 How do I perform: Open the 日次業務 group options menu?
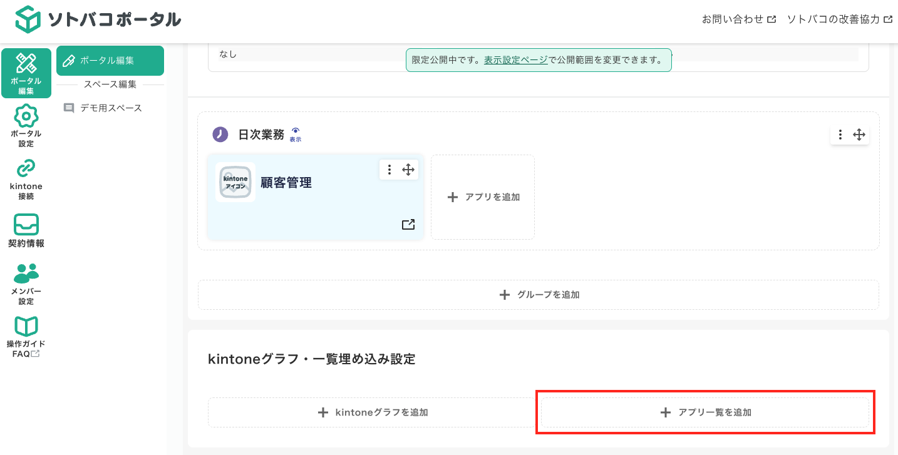(x=840, y=134)
